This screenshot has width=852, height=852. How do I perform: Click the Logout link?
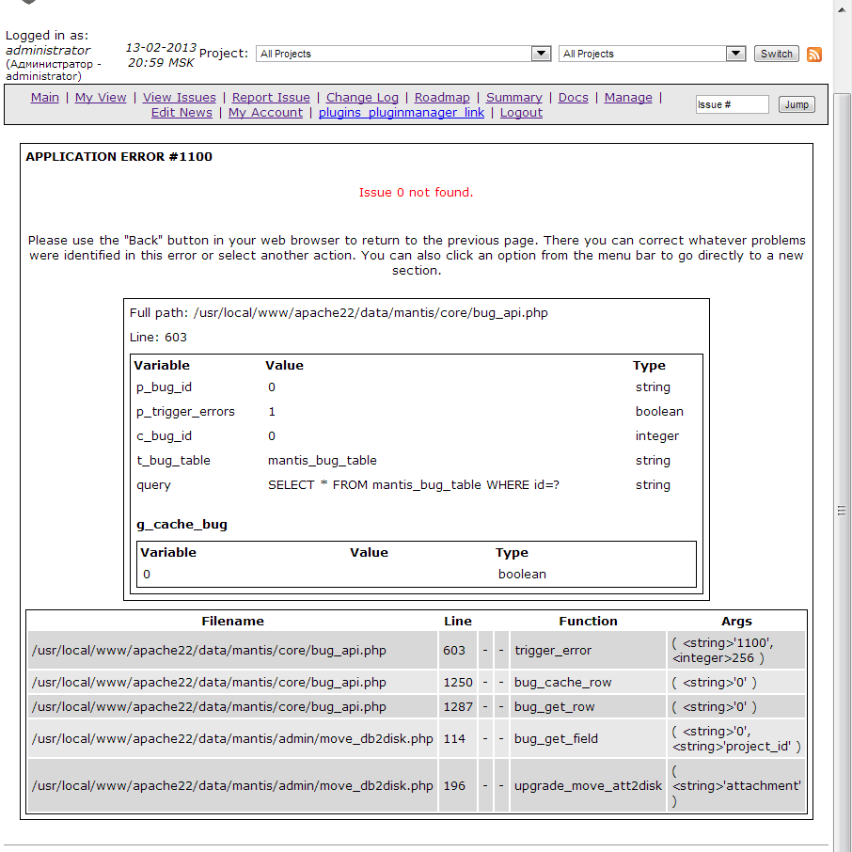coord(521,113)
